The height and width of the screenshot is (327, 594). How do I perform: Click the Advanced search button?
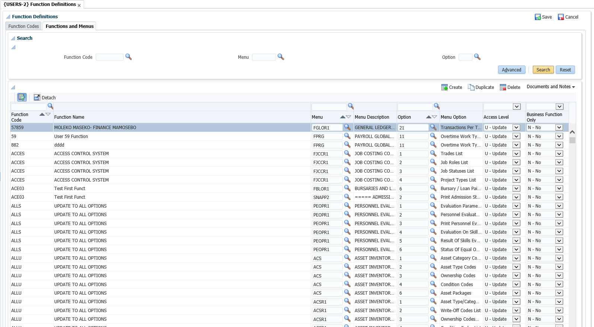(511, 70)
